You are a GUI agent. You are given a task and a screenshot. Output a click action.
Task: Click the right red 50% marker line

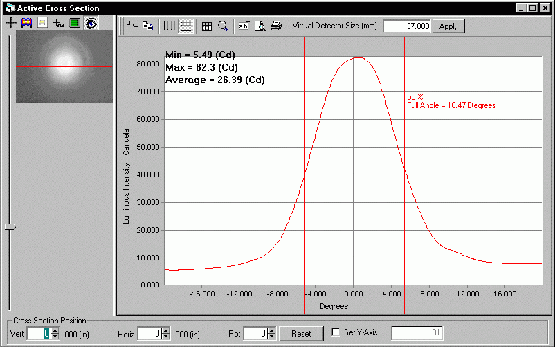pos(405,175)
